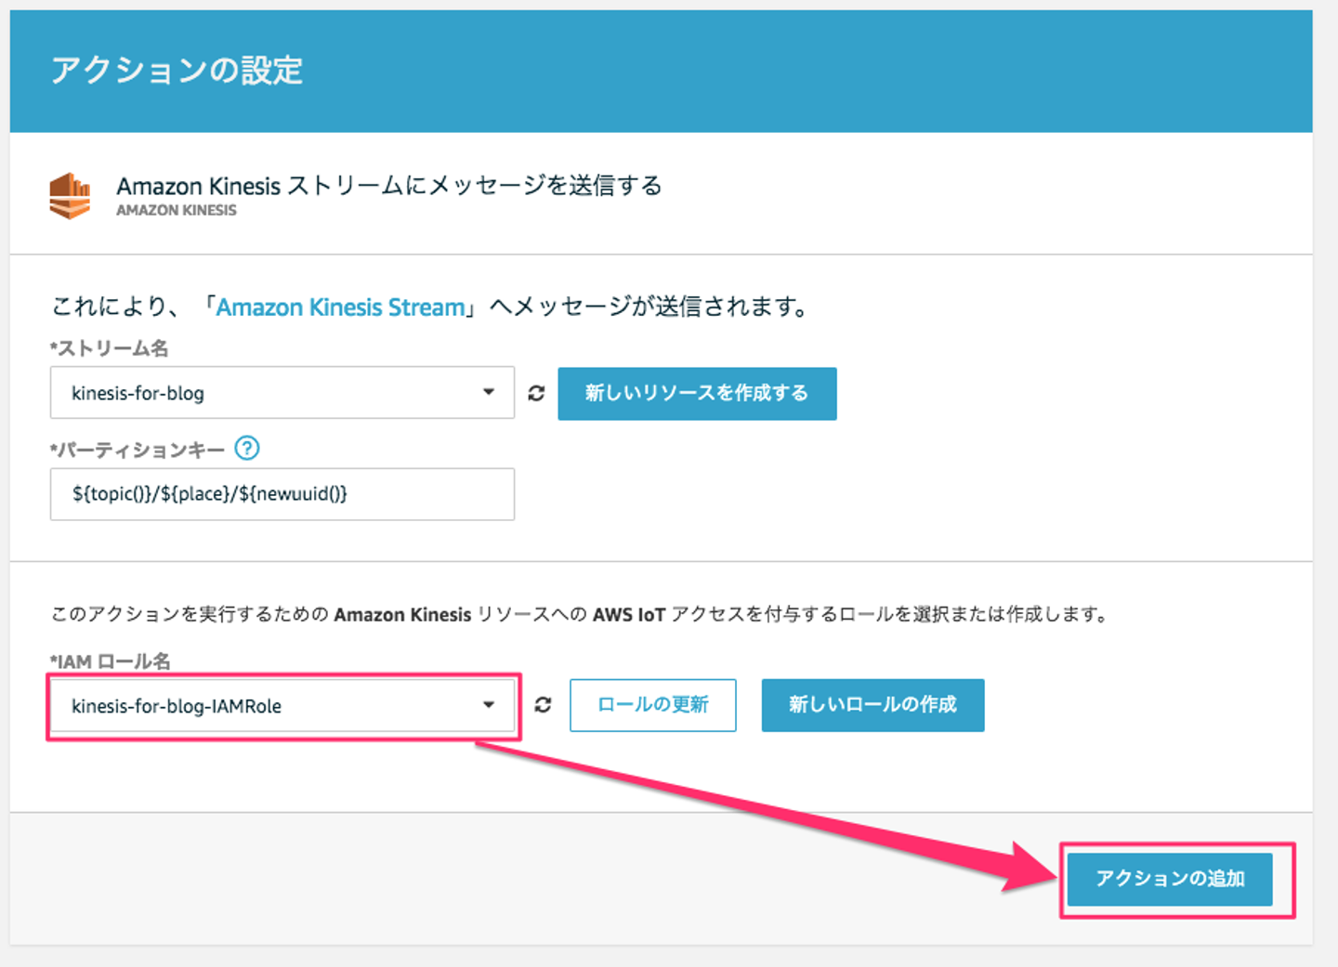Click the 新しいロールの作成 button

(x=872, y=705)
